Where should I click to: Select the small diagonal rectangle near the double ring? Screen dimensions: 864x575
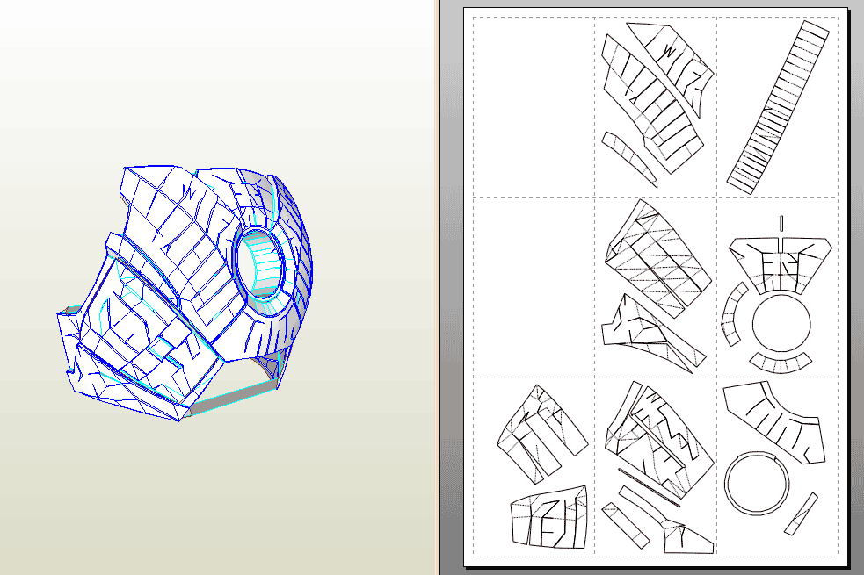[801, 514]
